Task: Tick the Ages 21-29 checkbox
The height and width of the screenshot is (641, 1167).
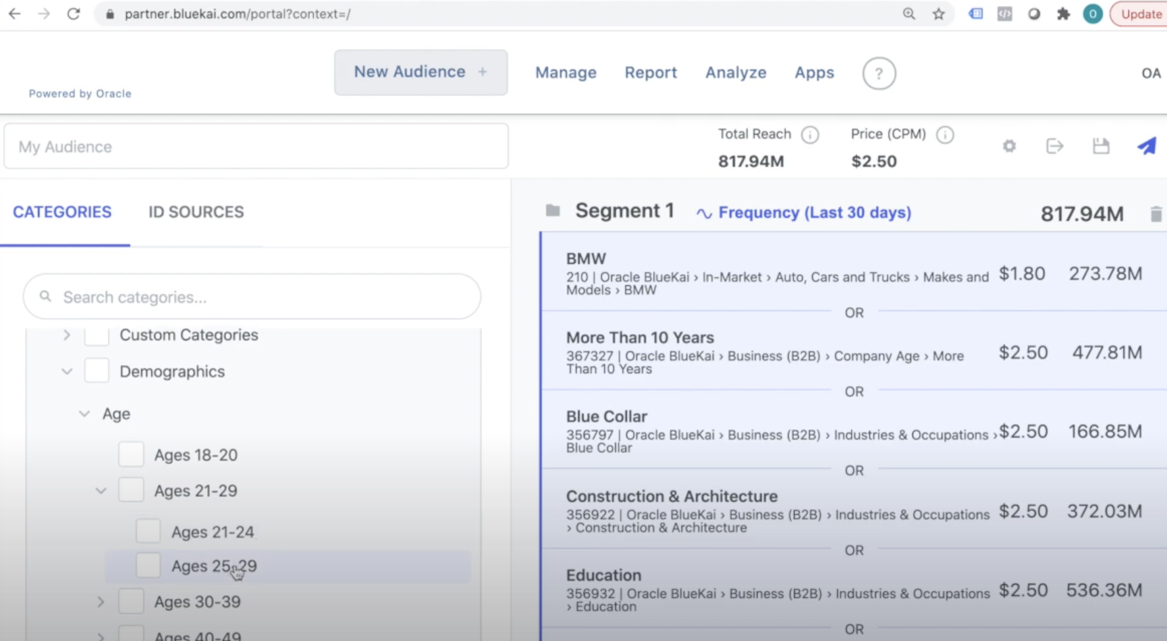Action: tap(131, 490)
